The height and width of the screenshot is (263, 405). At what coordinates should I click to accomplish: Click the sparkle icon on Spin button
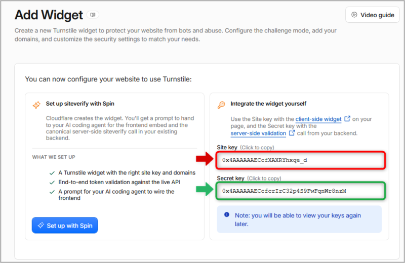[41, 225]
